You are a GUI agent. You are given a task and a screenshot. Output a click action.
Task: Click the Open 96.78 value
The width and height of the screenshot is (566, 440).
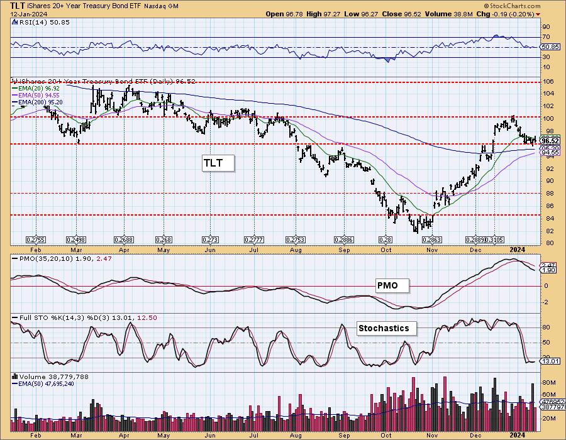[285, 14]
